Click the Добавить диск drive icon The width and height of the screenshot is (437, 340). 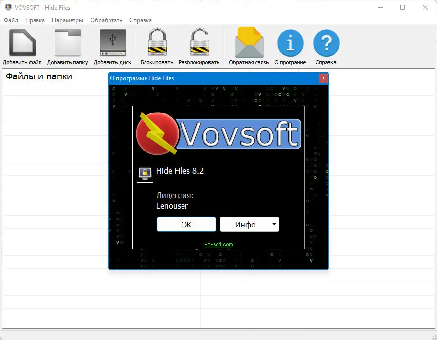113,43
